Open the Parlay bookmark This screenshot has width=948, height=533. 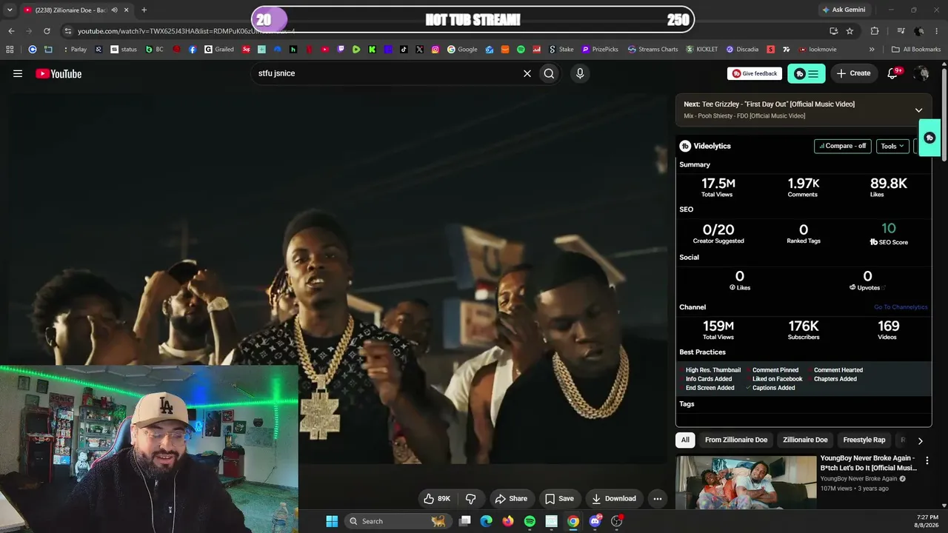pyautogui.click(x=75, y=50)
